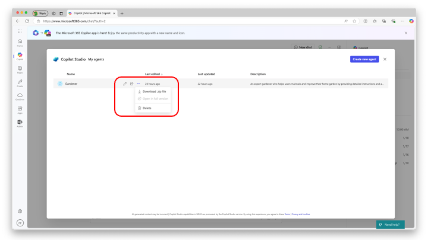
Task: Click the 22 hours ago last updated cell
Action: click(x=205, y=84)
